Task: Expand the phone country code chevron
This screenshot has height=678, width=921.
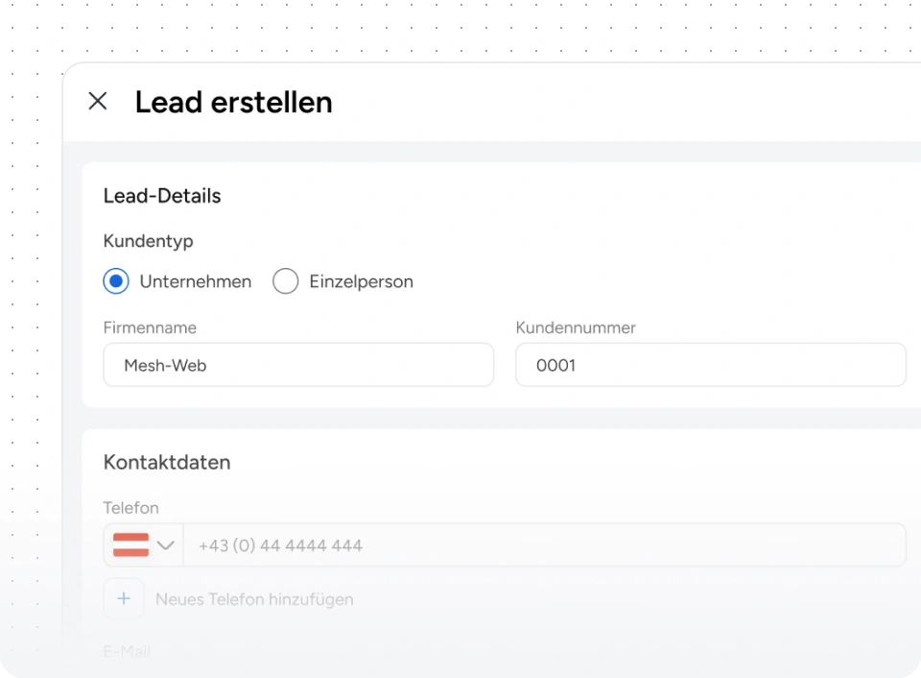Action: tap(165, 545)
